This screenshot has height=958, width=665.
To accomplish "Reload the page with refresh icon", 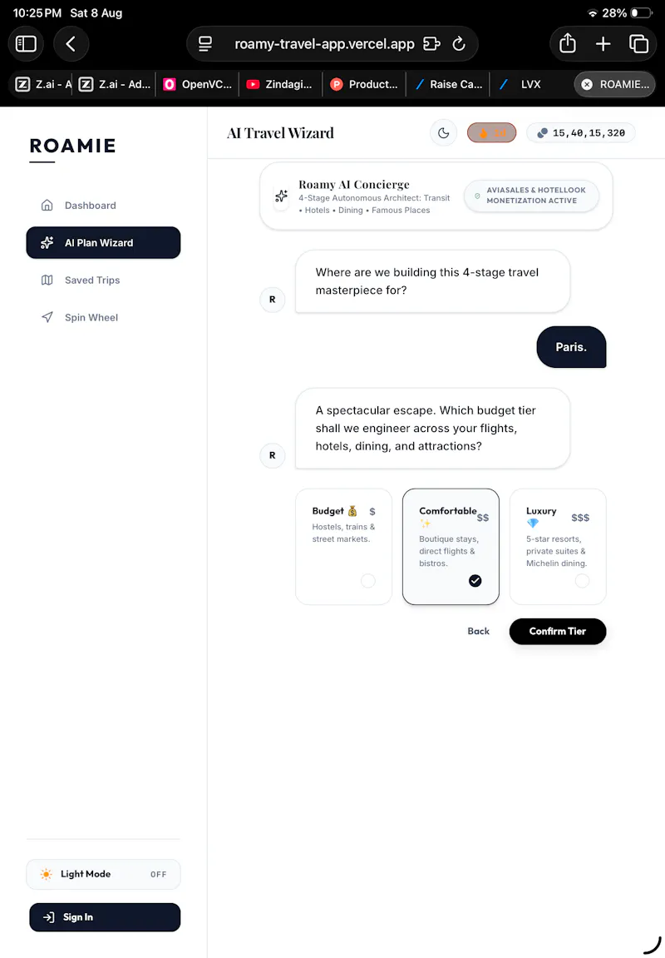I will coord(459,44).
